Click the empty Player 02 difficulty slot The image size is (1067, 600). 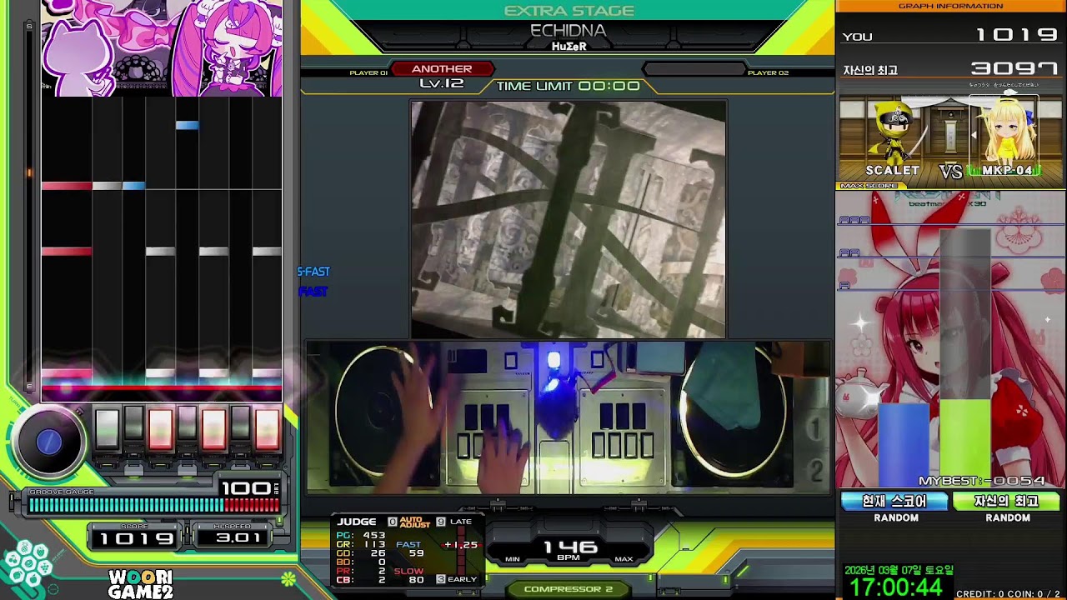pyautogui.click(x=694, y=70)
